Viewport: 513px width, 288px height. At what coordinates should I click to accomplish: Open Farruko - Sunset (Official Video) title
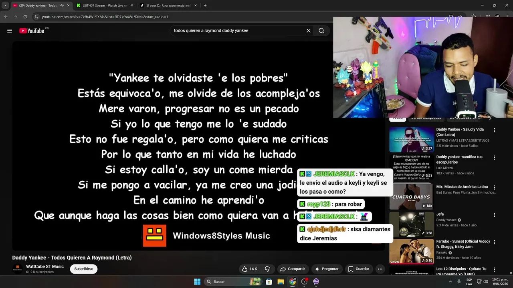pyautogui.click(x=463, y=244)
